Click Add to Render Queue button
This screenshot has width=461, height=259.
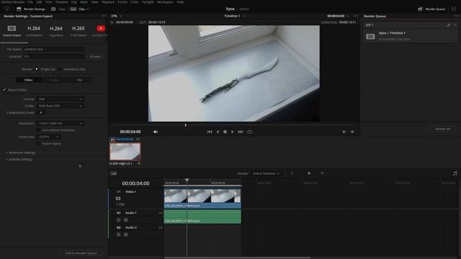tap(81, 253)
